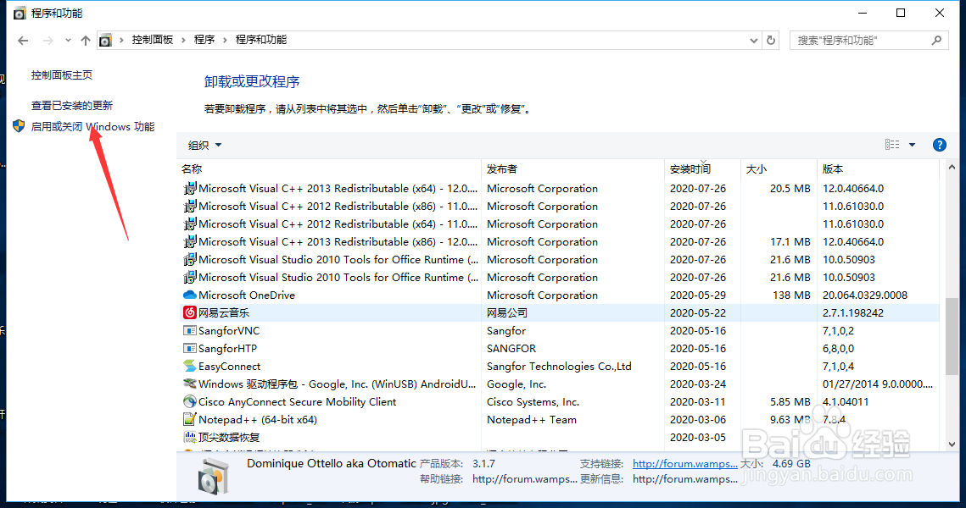This screenshot has height=508, width=966.
Task: Click the Windows 驱动程序包 Google icon
Action: tap(190, 384)
